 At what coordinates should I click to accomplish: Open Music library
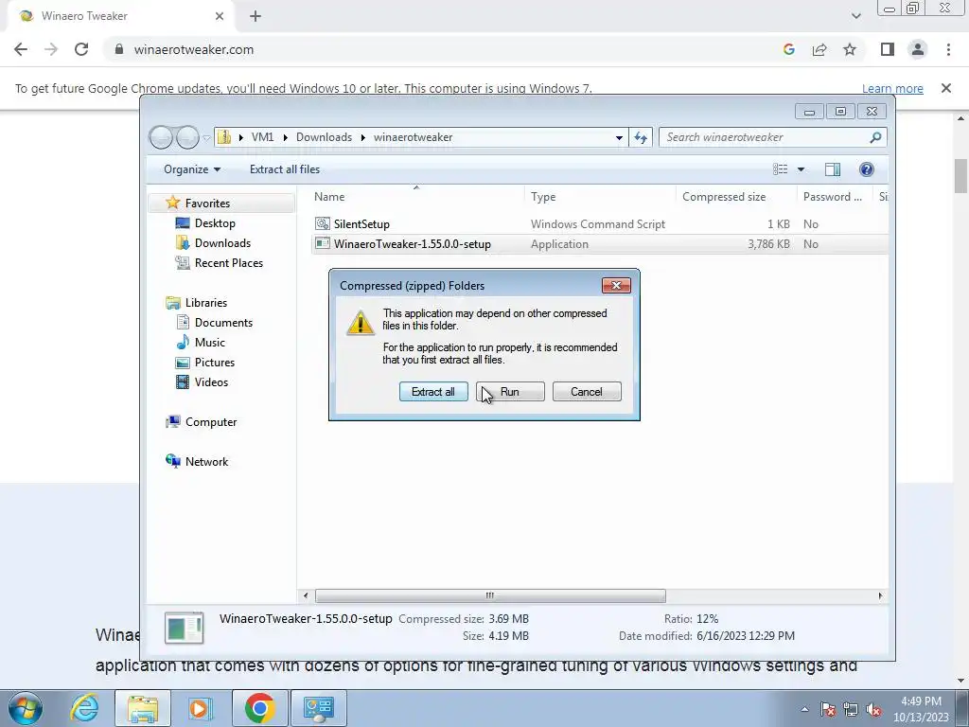click(210, 342)
